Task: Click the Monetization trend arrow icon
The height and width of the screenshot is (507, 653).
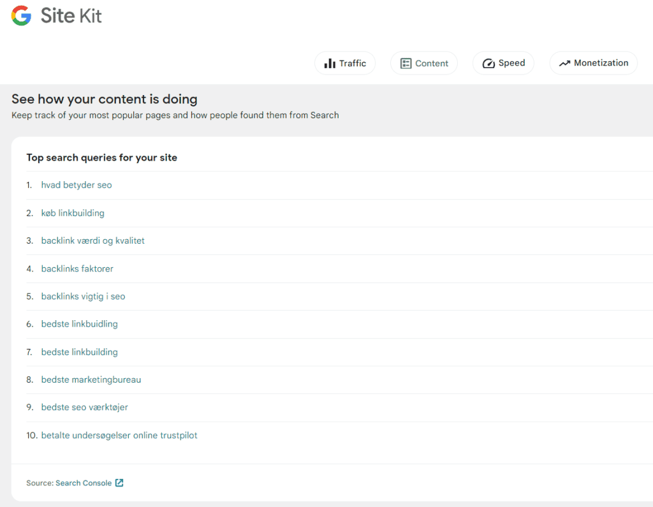Action: point(564,63)
